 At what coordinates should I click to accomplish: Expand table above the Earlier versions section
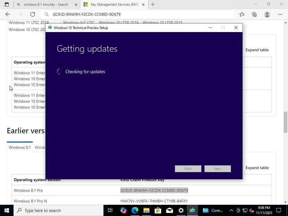257,50
